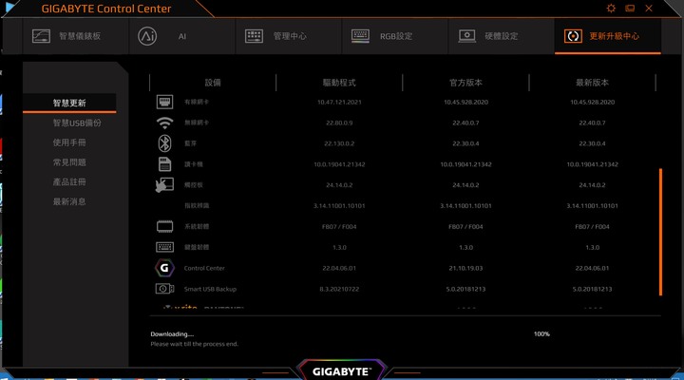Click driver version 22.130.0.2
Viewport: 684px width, 380px height.
tap(339, 143)
